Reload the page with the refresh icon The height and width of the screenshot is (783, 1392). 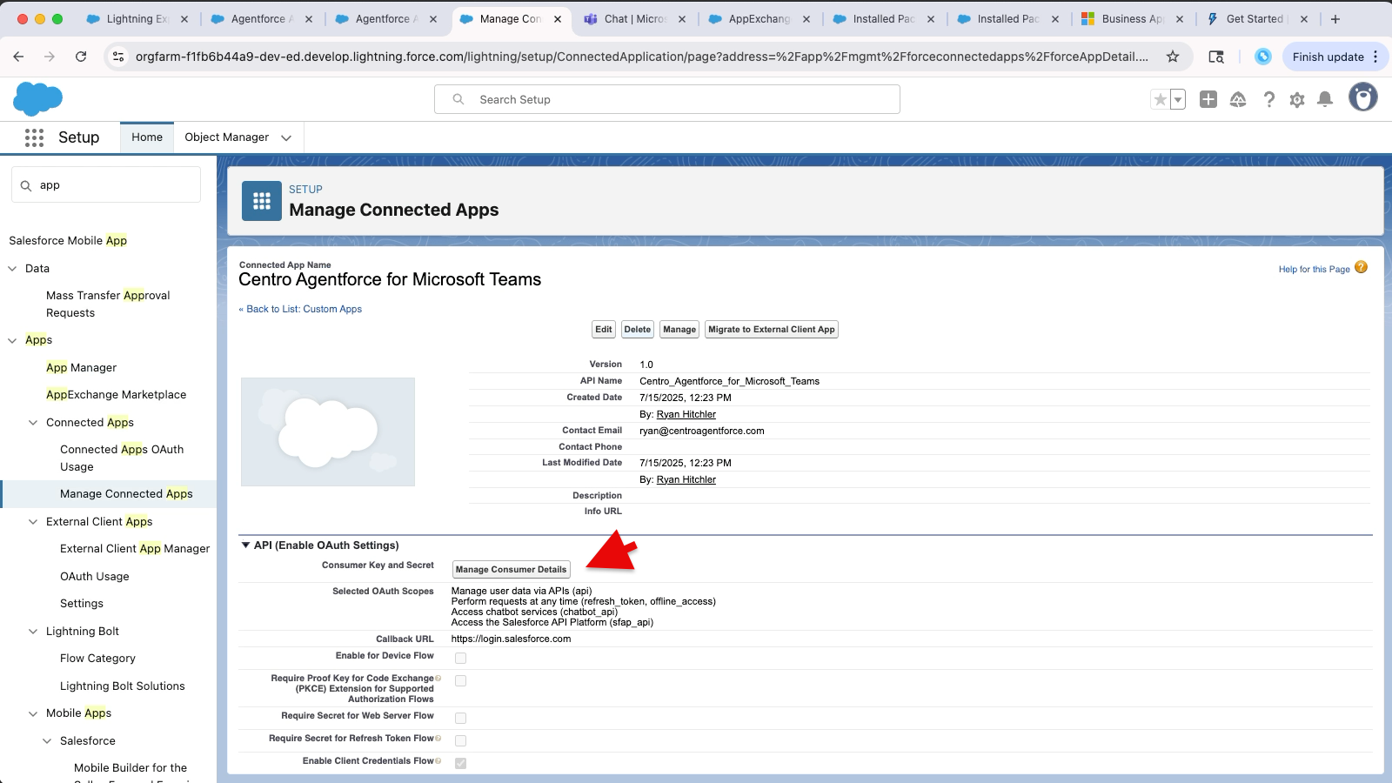click(x=81, y=57)
